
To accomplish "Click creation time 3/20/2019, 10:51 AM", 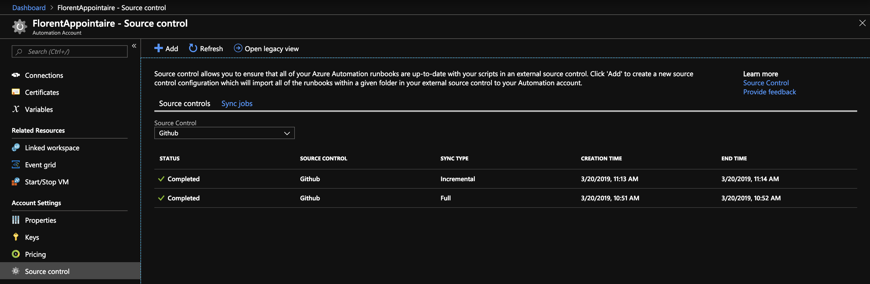I will (x=610, y=198).
